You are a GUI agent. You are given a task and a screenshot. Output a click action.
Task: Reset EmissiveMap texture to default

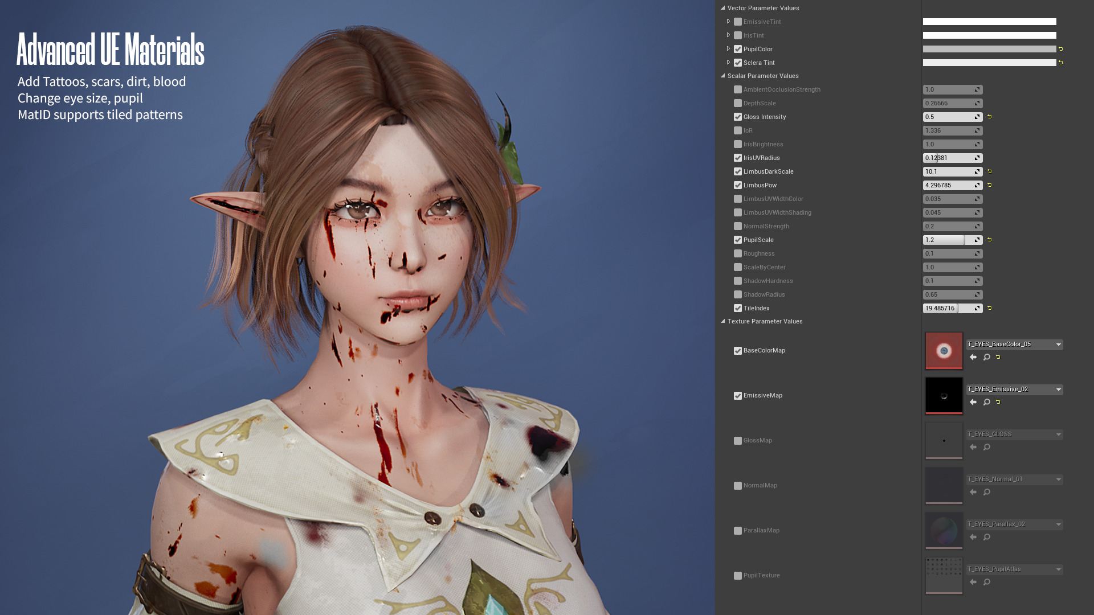coord(998,402)
